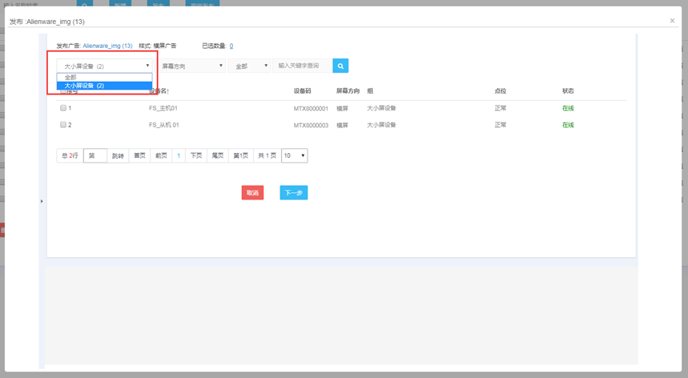Toggle the select-all checkbox in table header
The image size is (688, 378).
63,91
